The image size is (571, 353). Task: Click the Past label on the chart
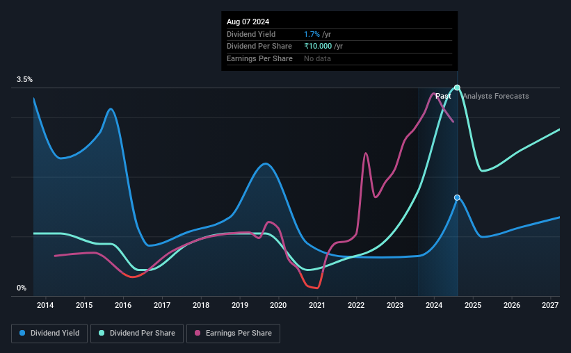pos(443,96)
